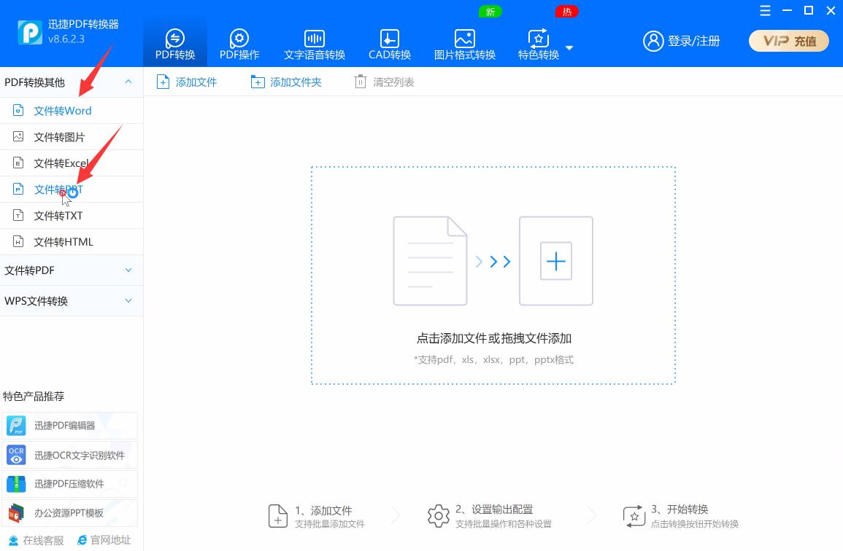Image resolution: width=843 pixels, height=551 pixels.
Task: Open the PDF转换 tab
Action: pos(174,44)
